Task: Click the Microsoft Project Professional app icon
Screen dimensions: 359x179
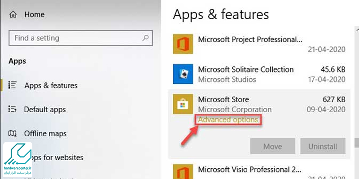Action: (183, 44)
